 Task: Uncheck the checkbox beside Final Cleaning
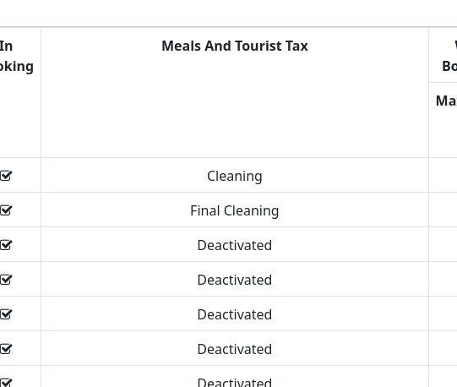pos(6,210)
